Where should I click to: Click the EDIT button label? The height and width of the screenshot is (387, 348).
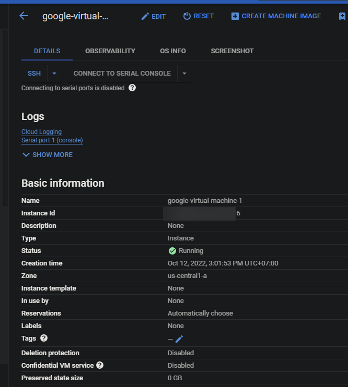tap(158, 17)
